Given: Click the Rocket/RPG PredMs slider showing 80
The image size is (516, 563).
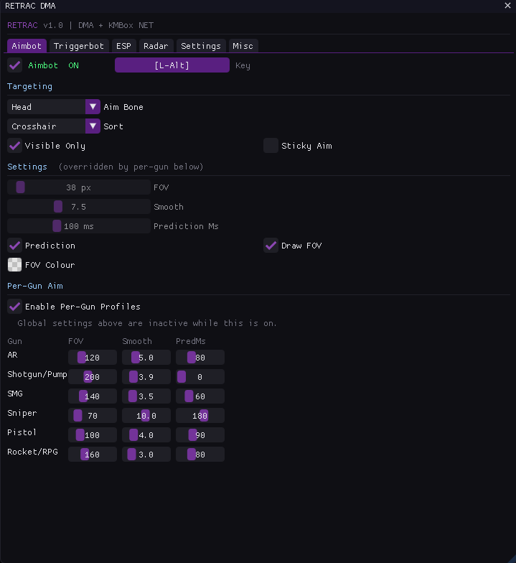Looking at the screenshot, I should point(200,455).
